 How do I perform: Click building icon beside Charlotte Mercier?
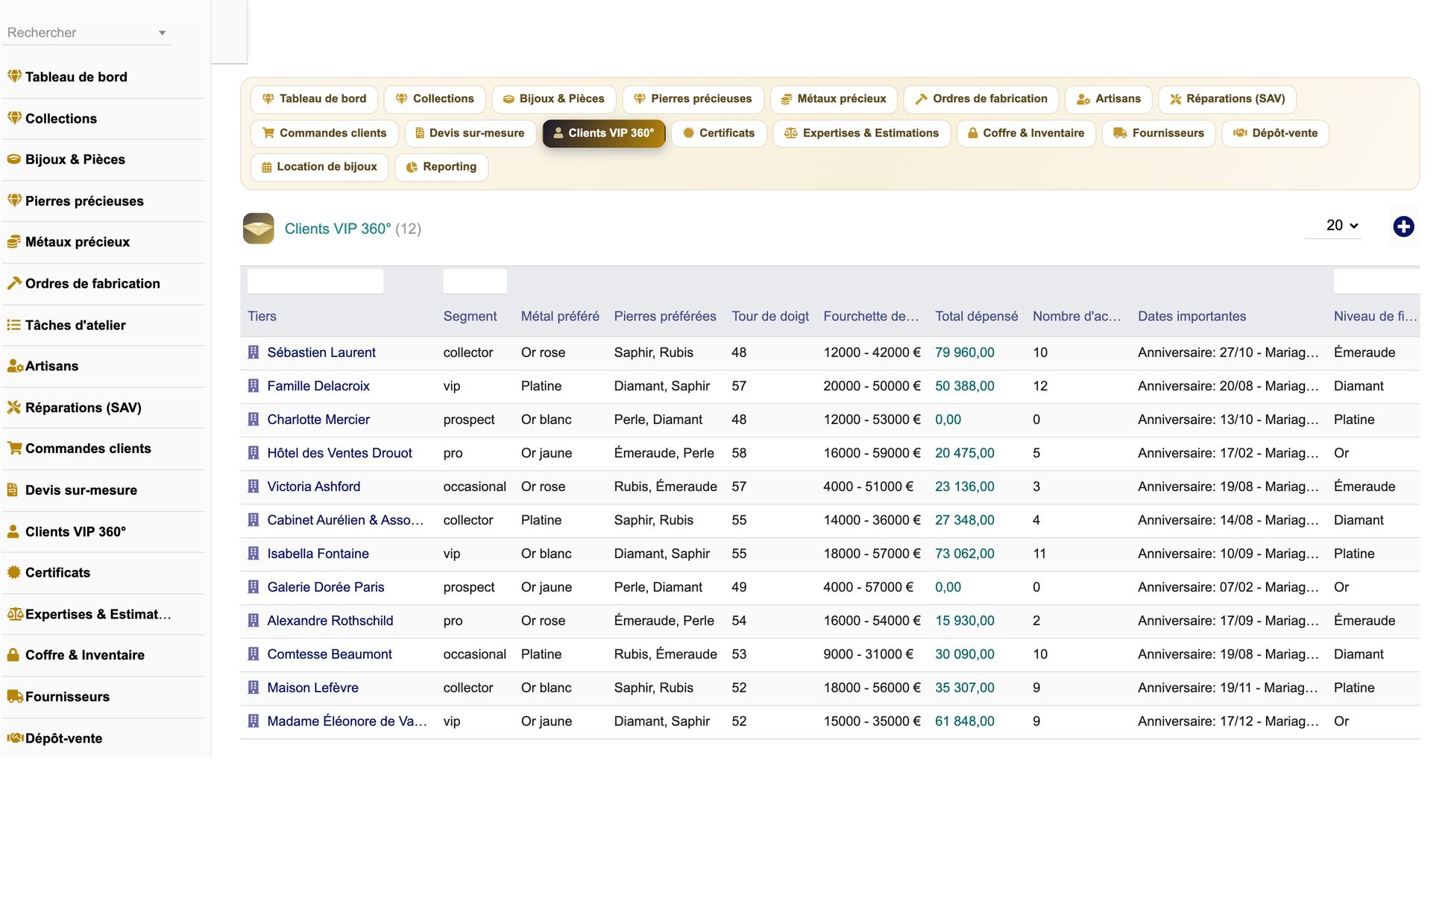pos(254,419)
